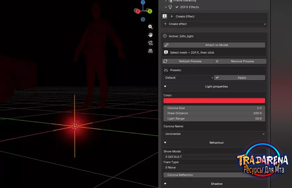Screen dimensions: 292x188
Task: Click Refresh Preview button
Action: pyautogui.click(x=188, y=61)
